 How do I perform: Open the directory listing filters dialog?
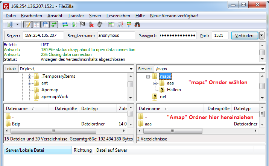click(111, 24)
